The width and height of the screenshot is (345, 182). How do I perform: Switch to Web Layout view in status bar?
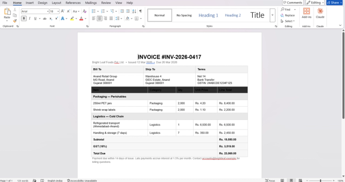(300, 180)
